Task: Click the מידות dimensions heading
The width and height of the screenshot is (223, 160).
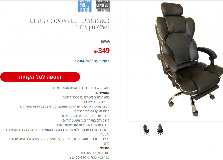Action: pos(105,148)
